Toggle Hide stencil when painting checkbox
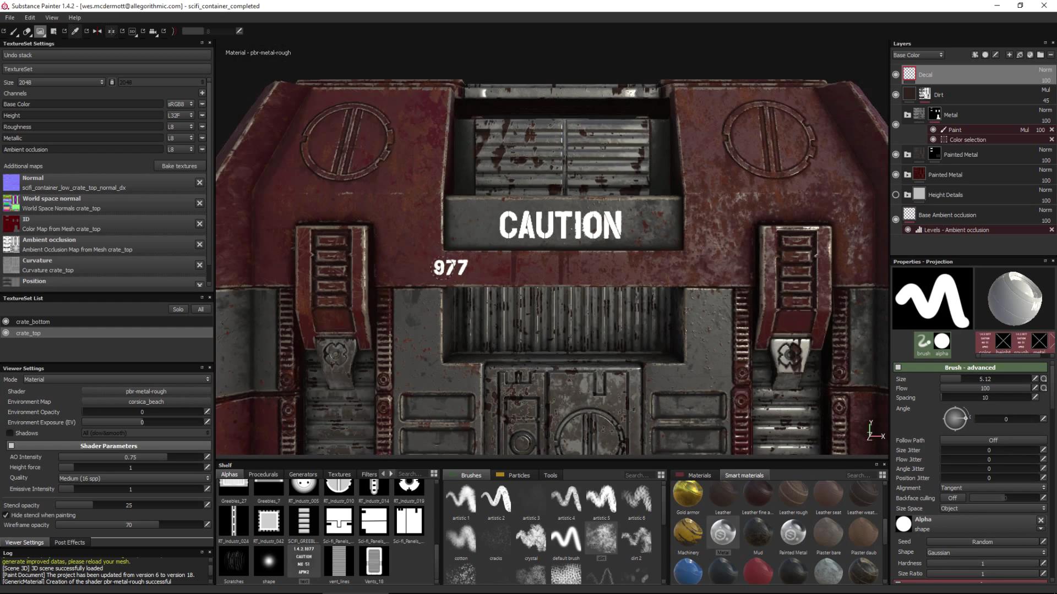1057x594 pixels. 6,515
